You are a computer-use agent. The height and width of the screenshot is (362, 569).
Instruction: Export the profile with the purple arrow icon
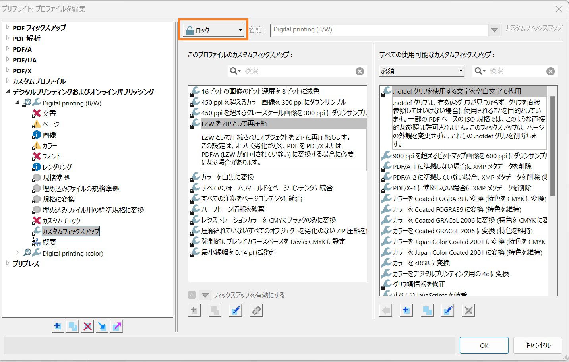(116, 326)
